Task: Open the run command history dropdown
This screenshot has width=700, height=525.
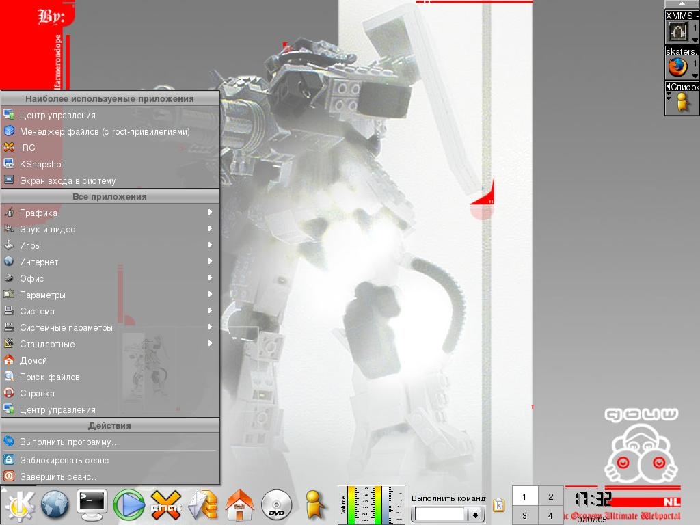Action: pos(474,512)
